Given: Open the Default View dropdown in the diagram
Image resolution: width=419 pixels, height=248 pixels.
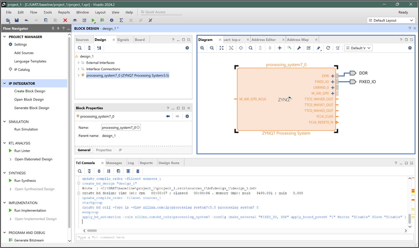Looking at the screenshot, I should click(x=358, y=48).
